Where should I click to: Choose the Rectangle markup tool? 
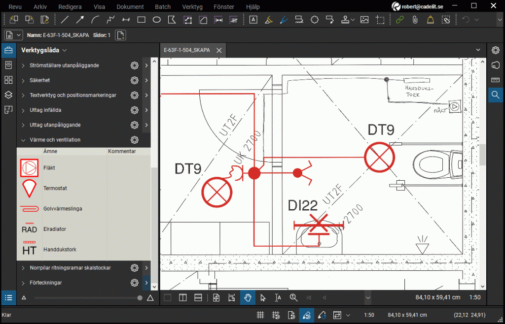tap(142, 20)
